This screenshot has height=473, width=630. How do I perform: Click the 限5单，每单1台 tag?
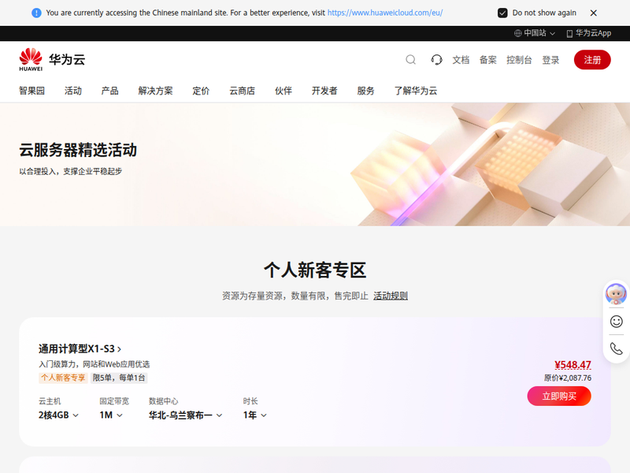(x=119, y=378)
